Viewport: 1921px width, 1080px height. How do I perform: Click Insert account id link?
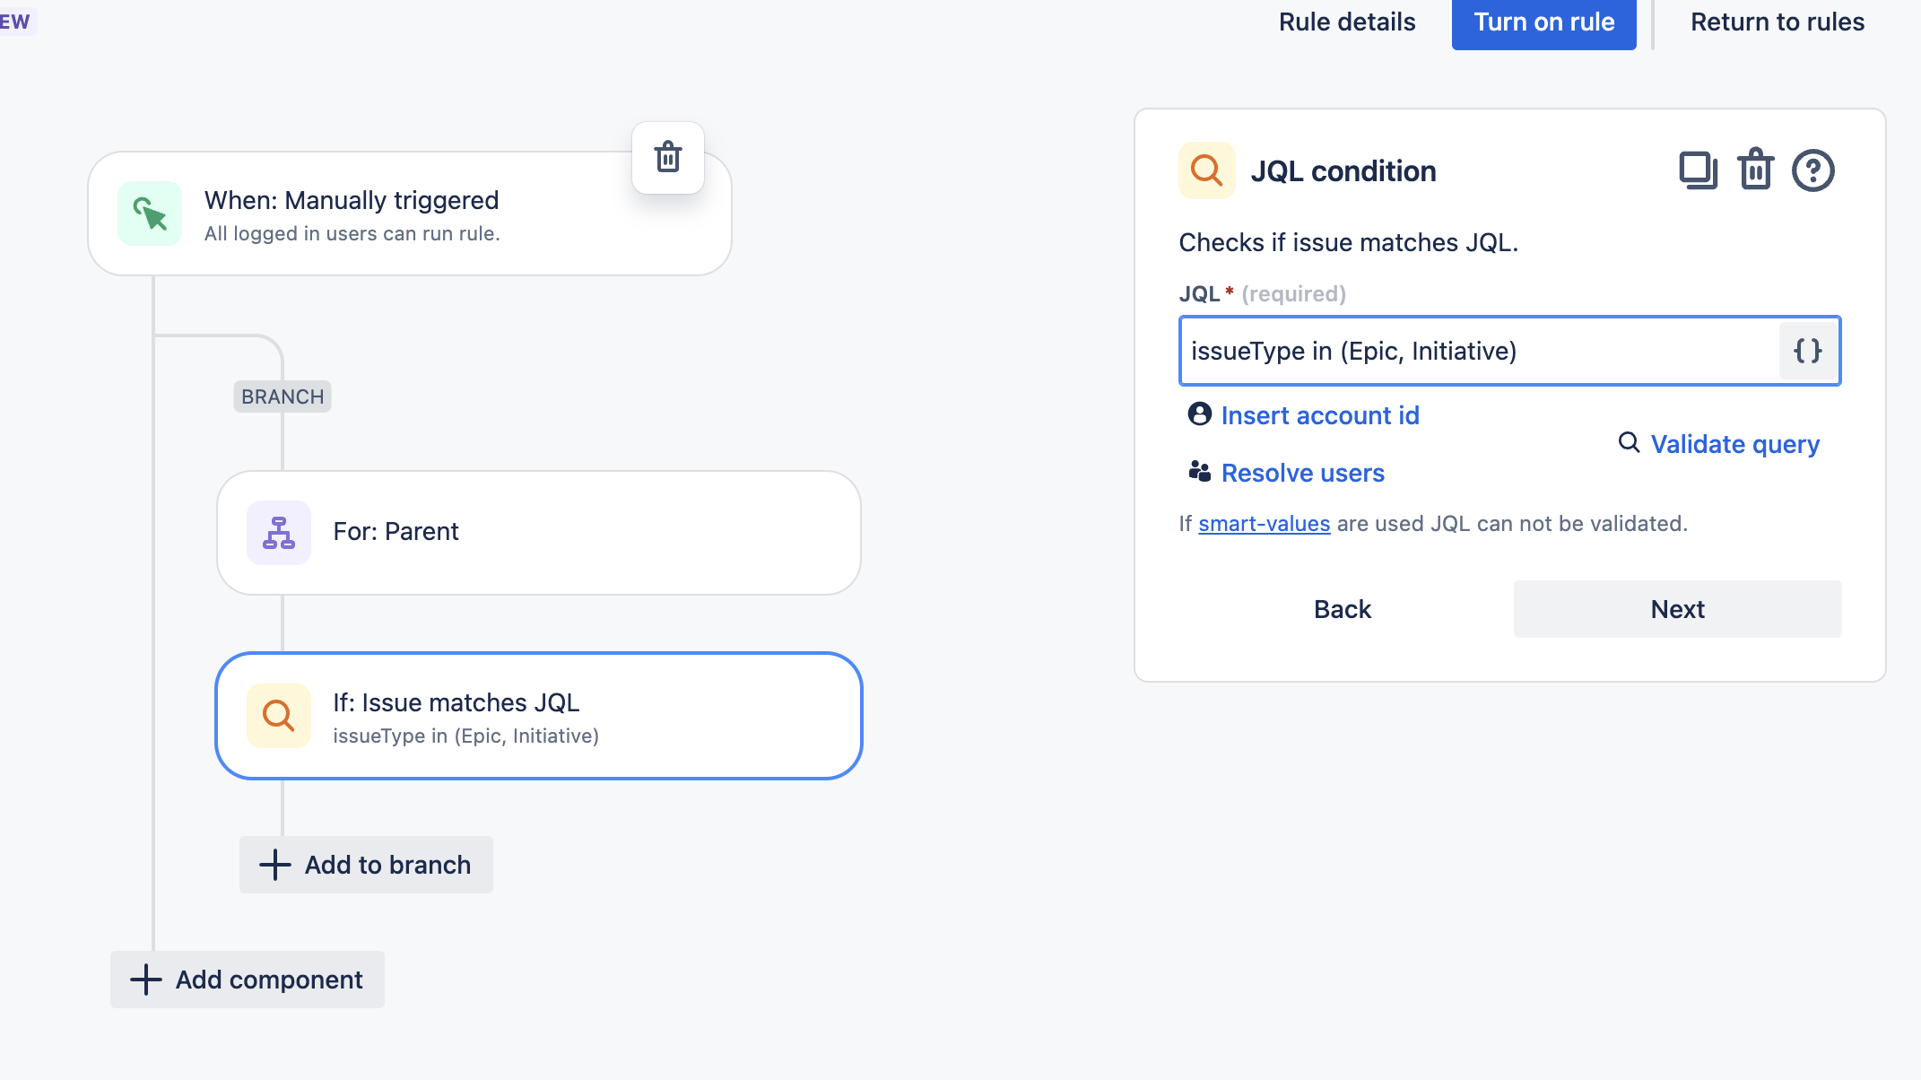pos(1319,415)
